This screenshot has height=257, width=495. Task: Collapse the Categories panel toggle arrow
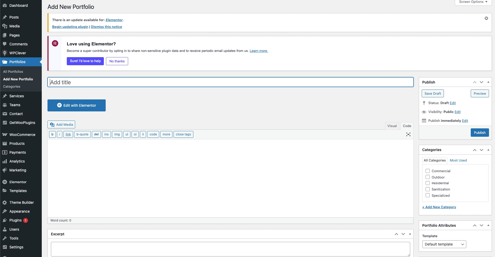[488, 150]
